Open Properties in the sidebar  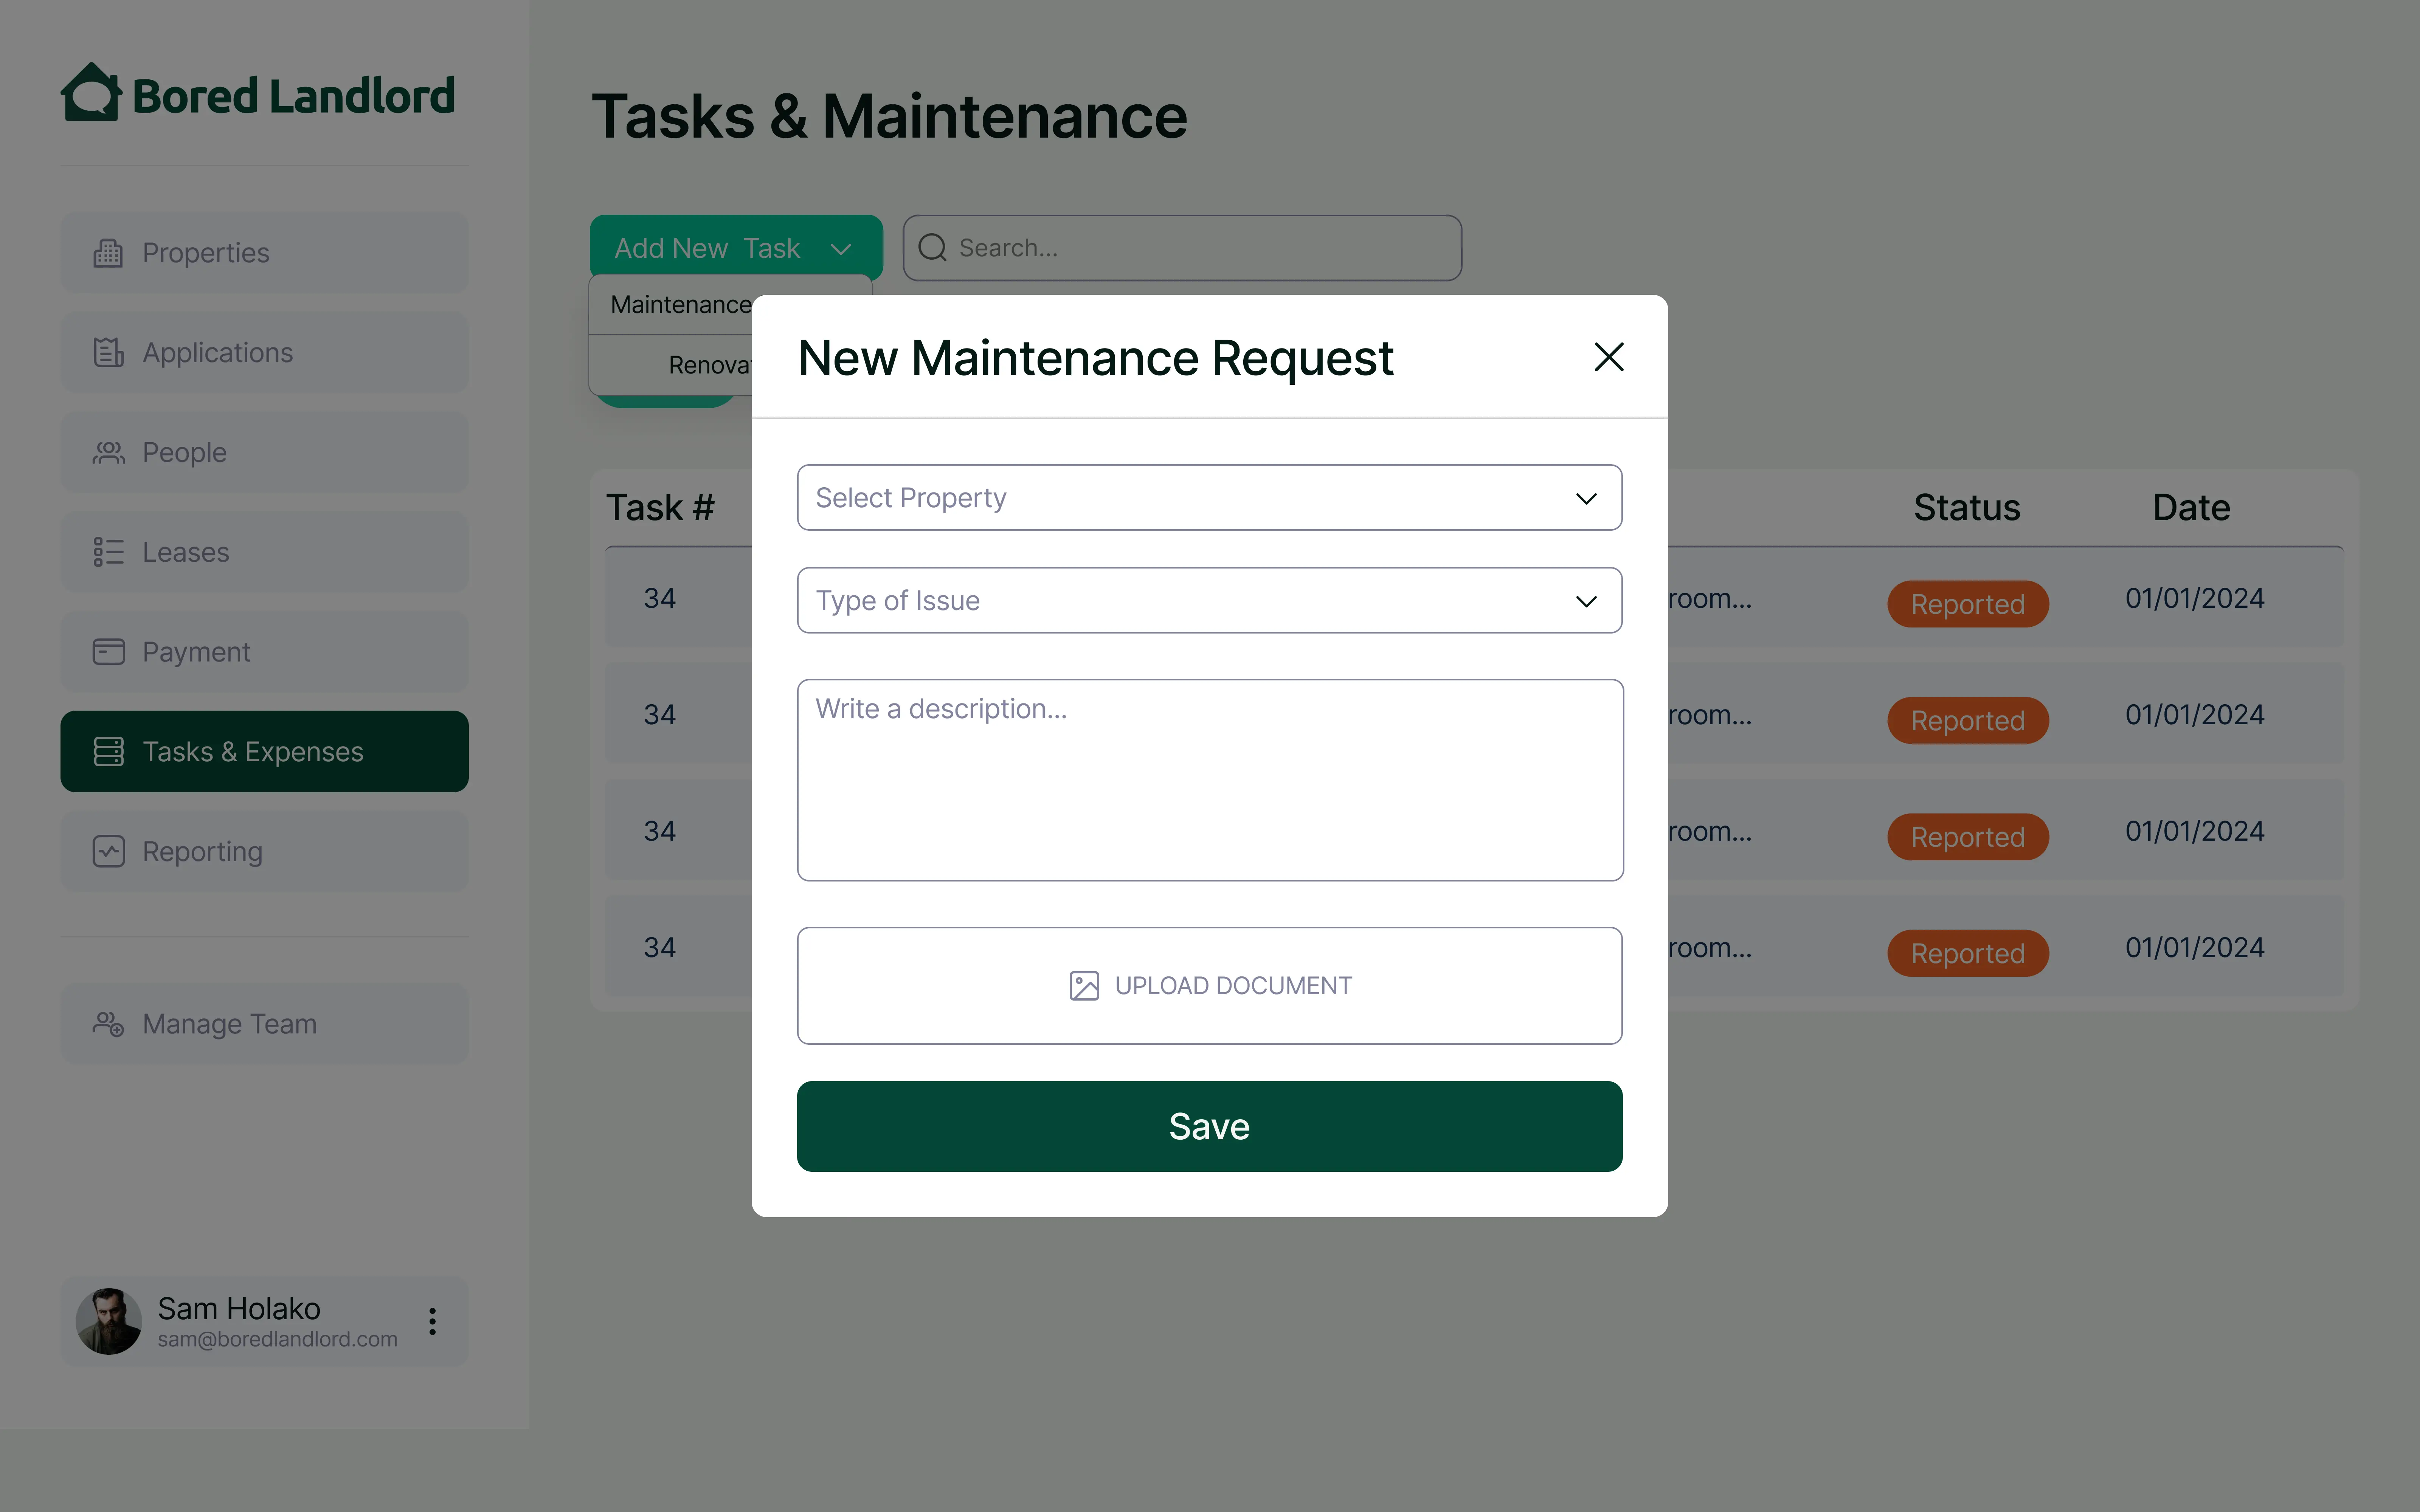264,252
